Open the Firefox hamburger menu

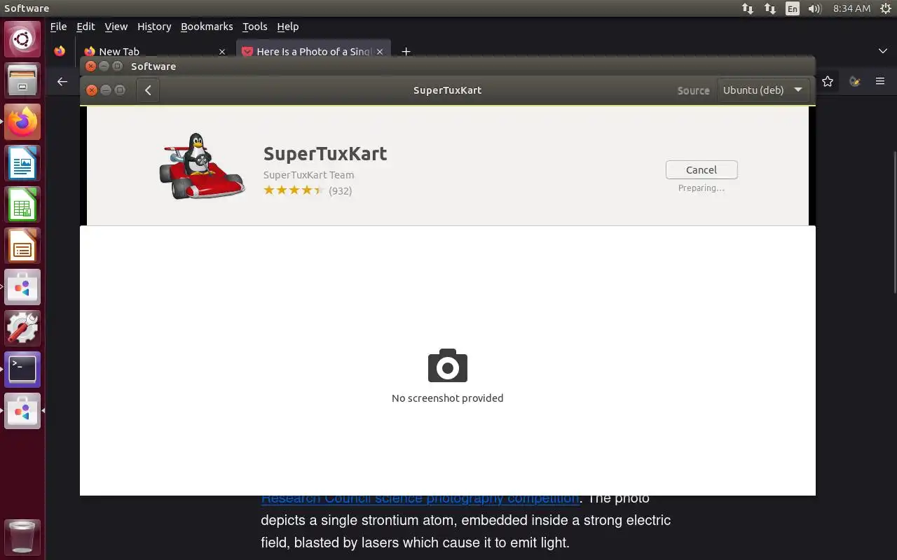click(880, 81)
